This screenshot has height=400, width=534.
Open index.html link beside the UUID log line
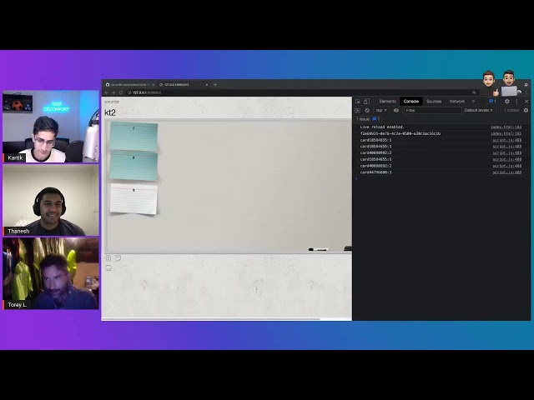click(x=506, y=133)
